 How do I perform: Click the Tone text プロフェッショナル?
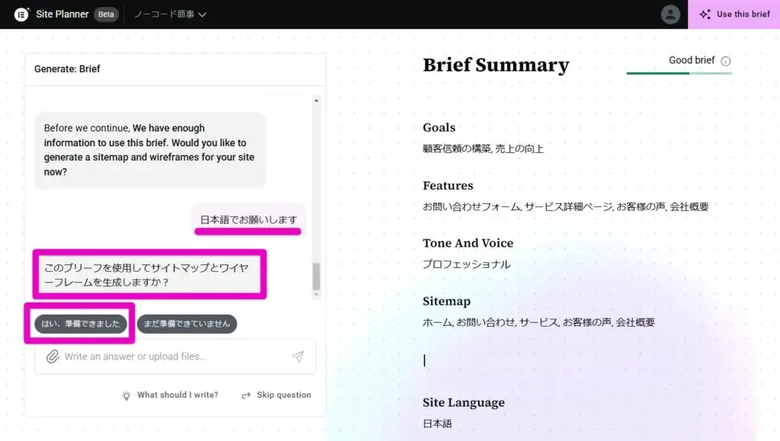[x=467, y=264]
